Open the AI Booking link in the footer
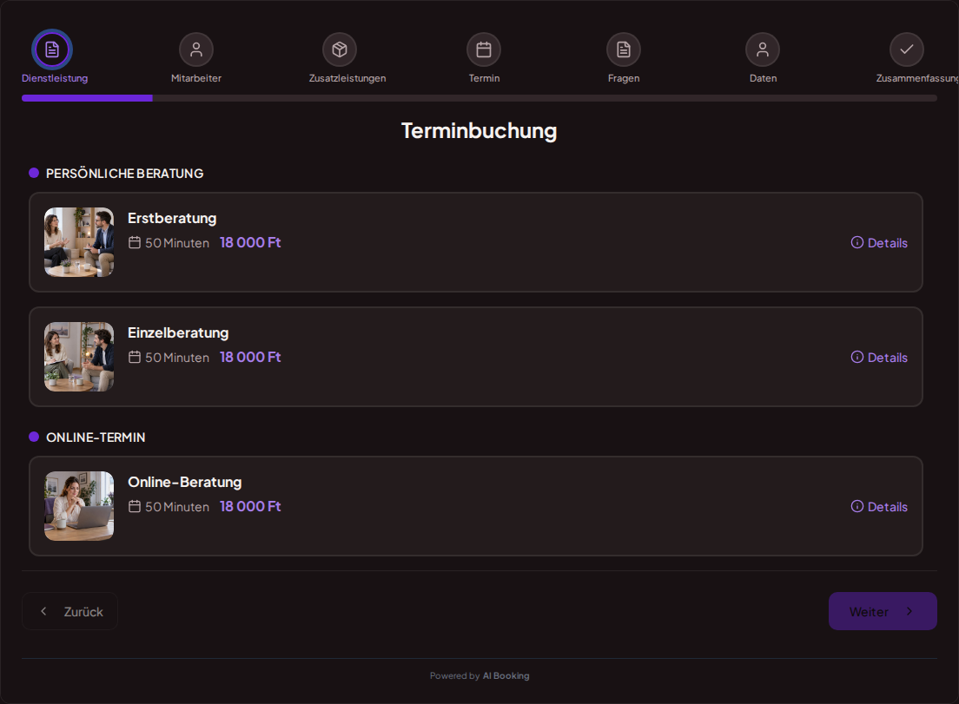The width and height of the screenshot is (959, 704). 506,676
